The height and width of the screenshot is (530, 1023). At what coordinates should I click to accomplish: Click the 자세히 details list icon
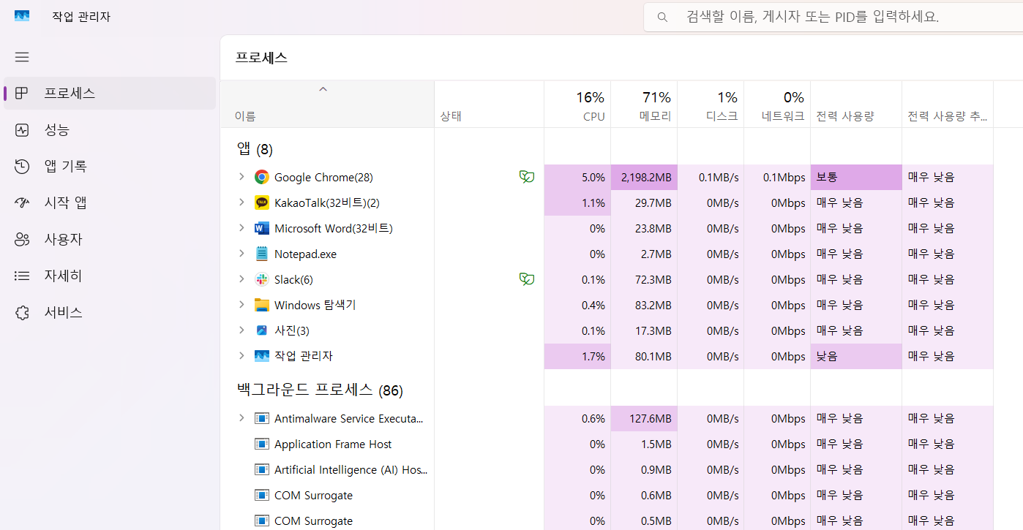(22, 276)
